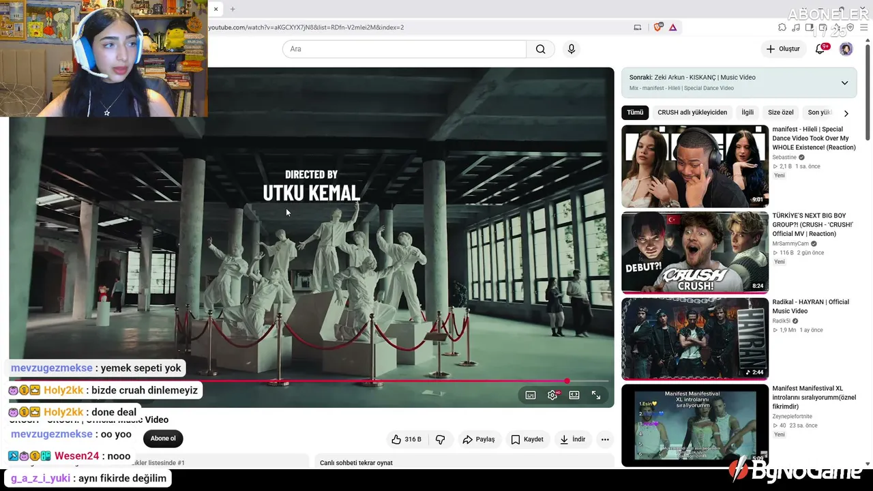The height and width of the screenshot is (491, 873).
Task: Open title 'manifest - Hileli | Special Dance Video'
Action: click(x=814, y=138)
